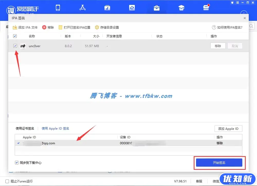Open the how to use IPA signing help
The image size is (257, 186).
227,27
